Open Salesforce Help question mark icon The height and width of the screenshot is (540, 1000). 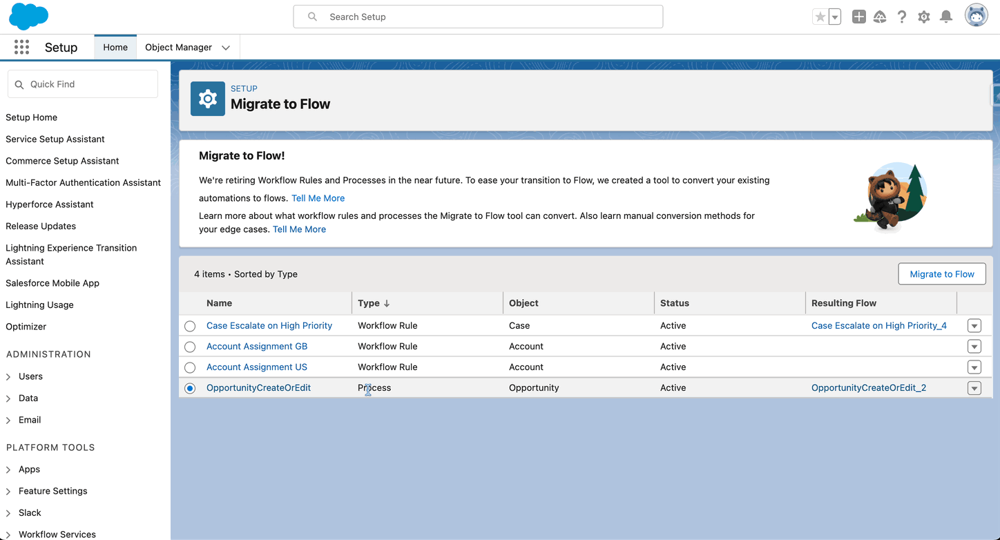pos(902,17)
